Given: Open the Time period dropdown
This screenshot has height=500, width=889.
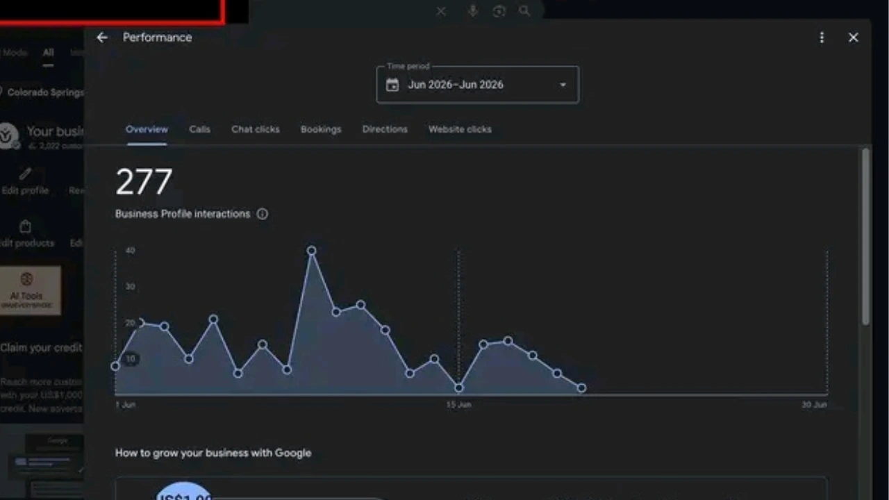Looking at the screenshot, I should point(478,85).
